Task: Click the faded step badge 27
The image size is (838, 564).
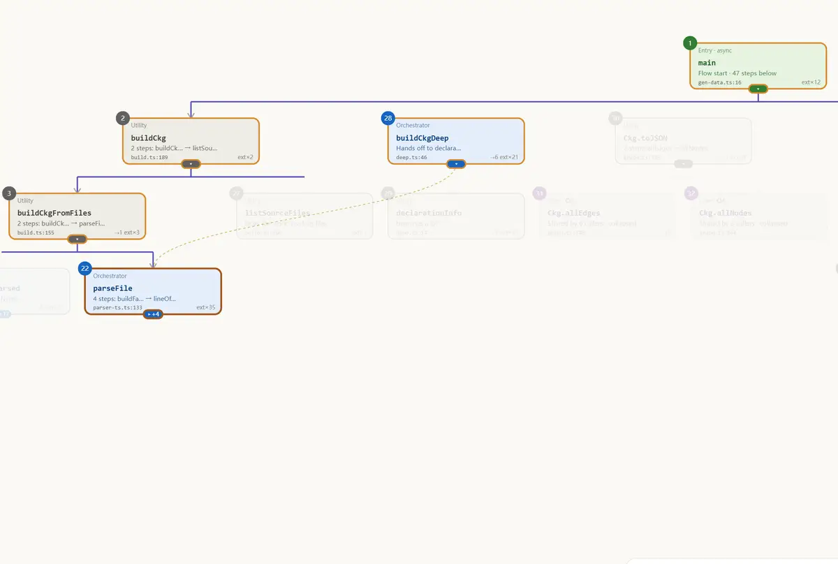Action: pos(236,193)
